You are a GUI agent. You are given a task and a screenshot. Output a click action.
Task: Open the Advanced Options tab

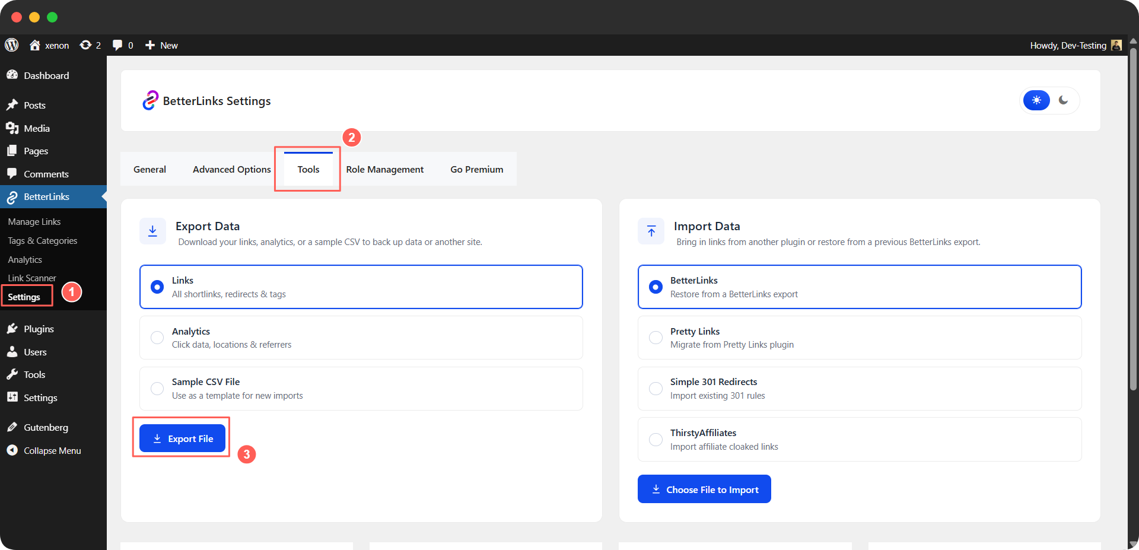(232, 169)
